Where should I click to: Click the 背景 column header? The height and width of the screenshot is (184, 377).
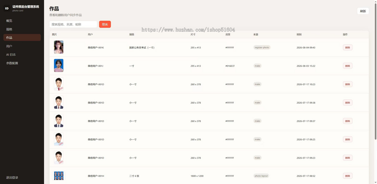pos(228,35)
